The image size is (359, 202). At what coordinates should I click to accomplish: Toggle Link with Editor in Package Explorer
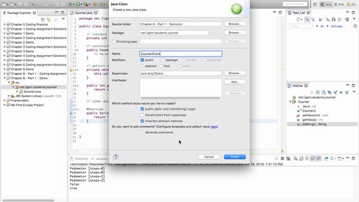click(x=49, y=20)
